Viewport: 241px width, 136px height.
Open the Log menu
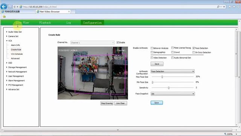pos(69,23)
